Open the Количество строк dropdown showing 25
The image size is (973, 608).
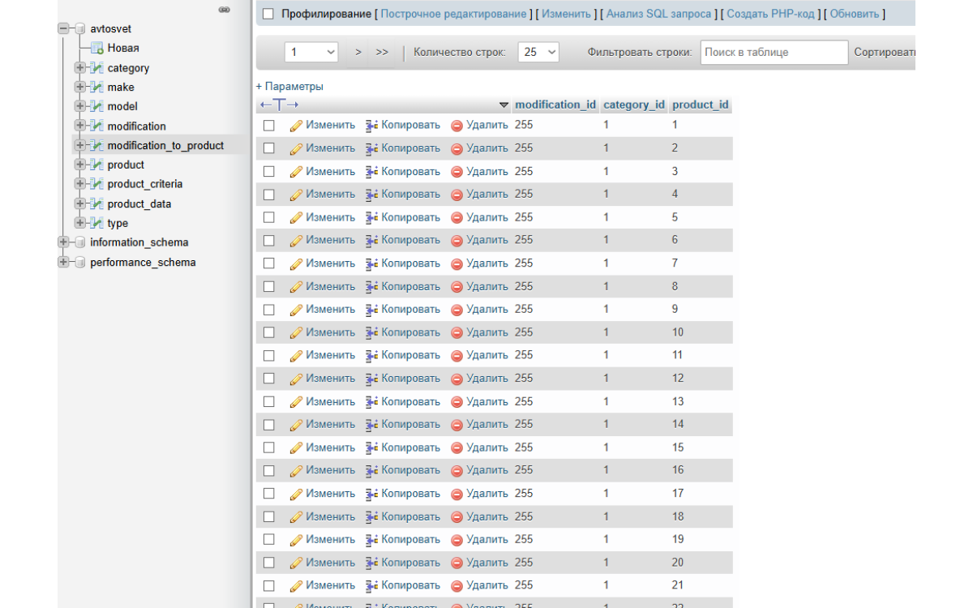tap(539, 52)
